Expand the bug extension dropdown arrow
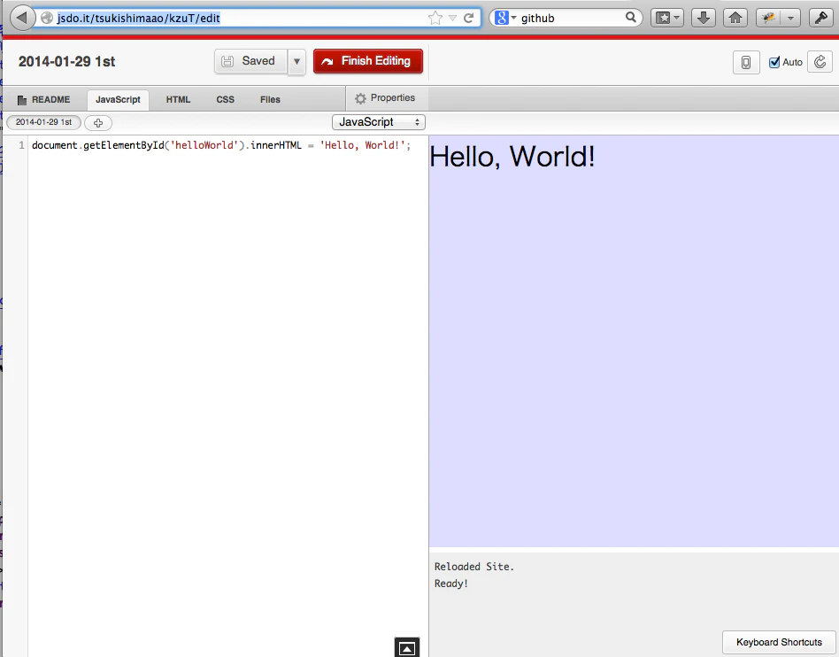Viewport: 839px width, 657px height. point(790,19)
